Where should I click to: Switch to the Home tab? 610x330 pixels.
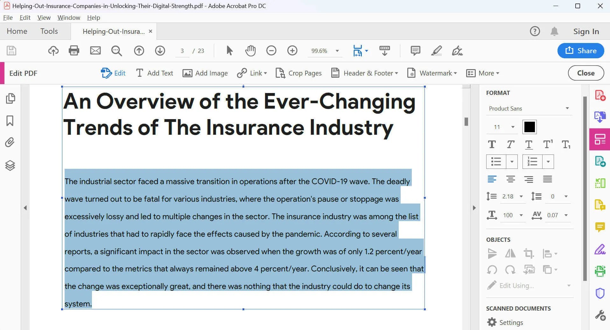coord(17,31)
